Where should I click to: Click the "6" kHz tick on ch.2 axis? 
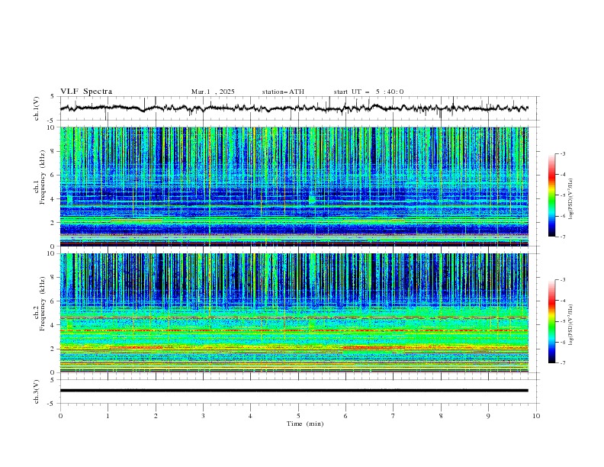53,301
